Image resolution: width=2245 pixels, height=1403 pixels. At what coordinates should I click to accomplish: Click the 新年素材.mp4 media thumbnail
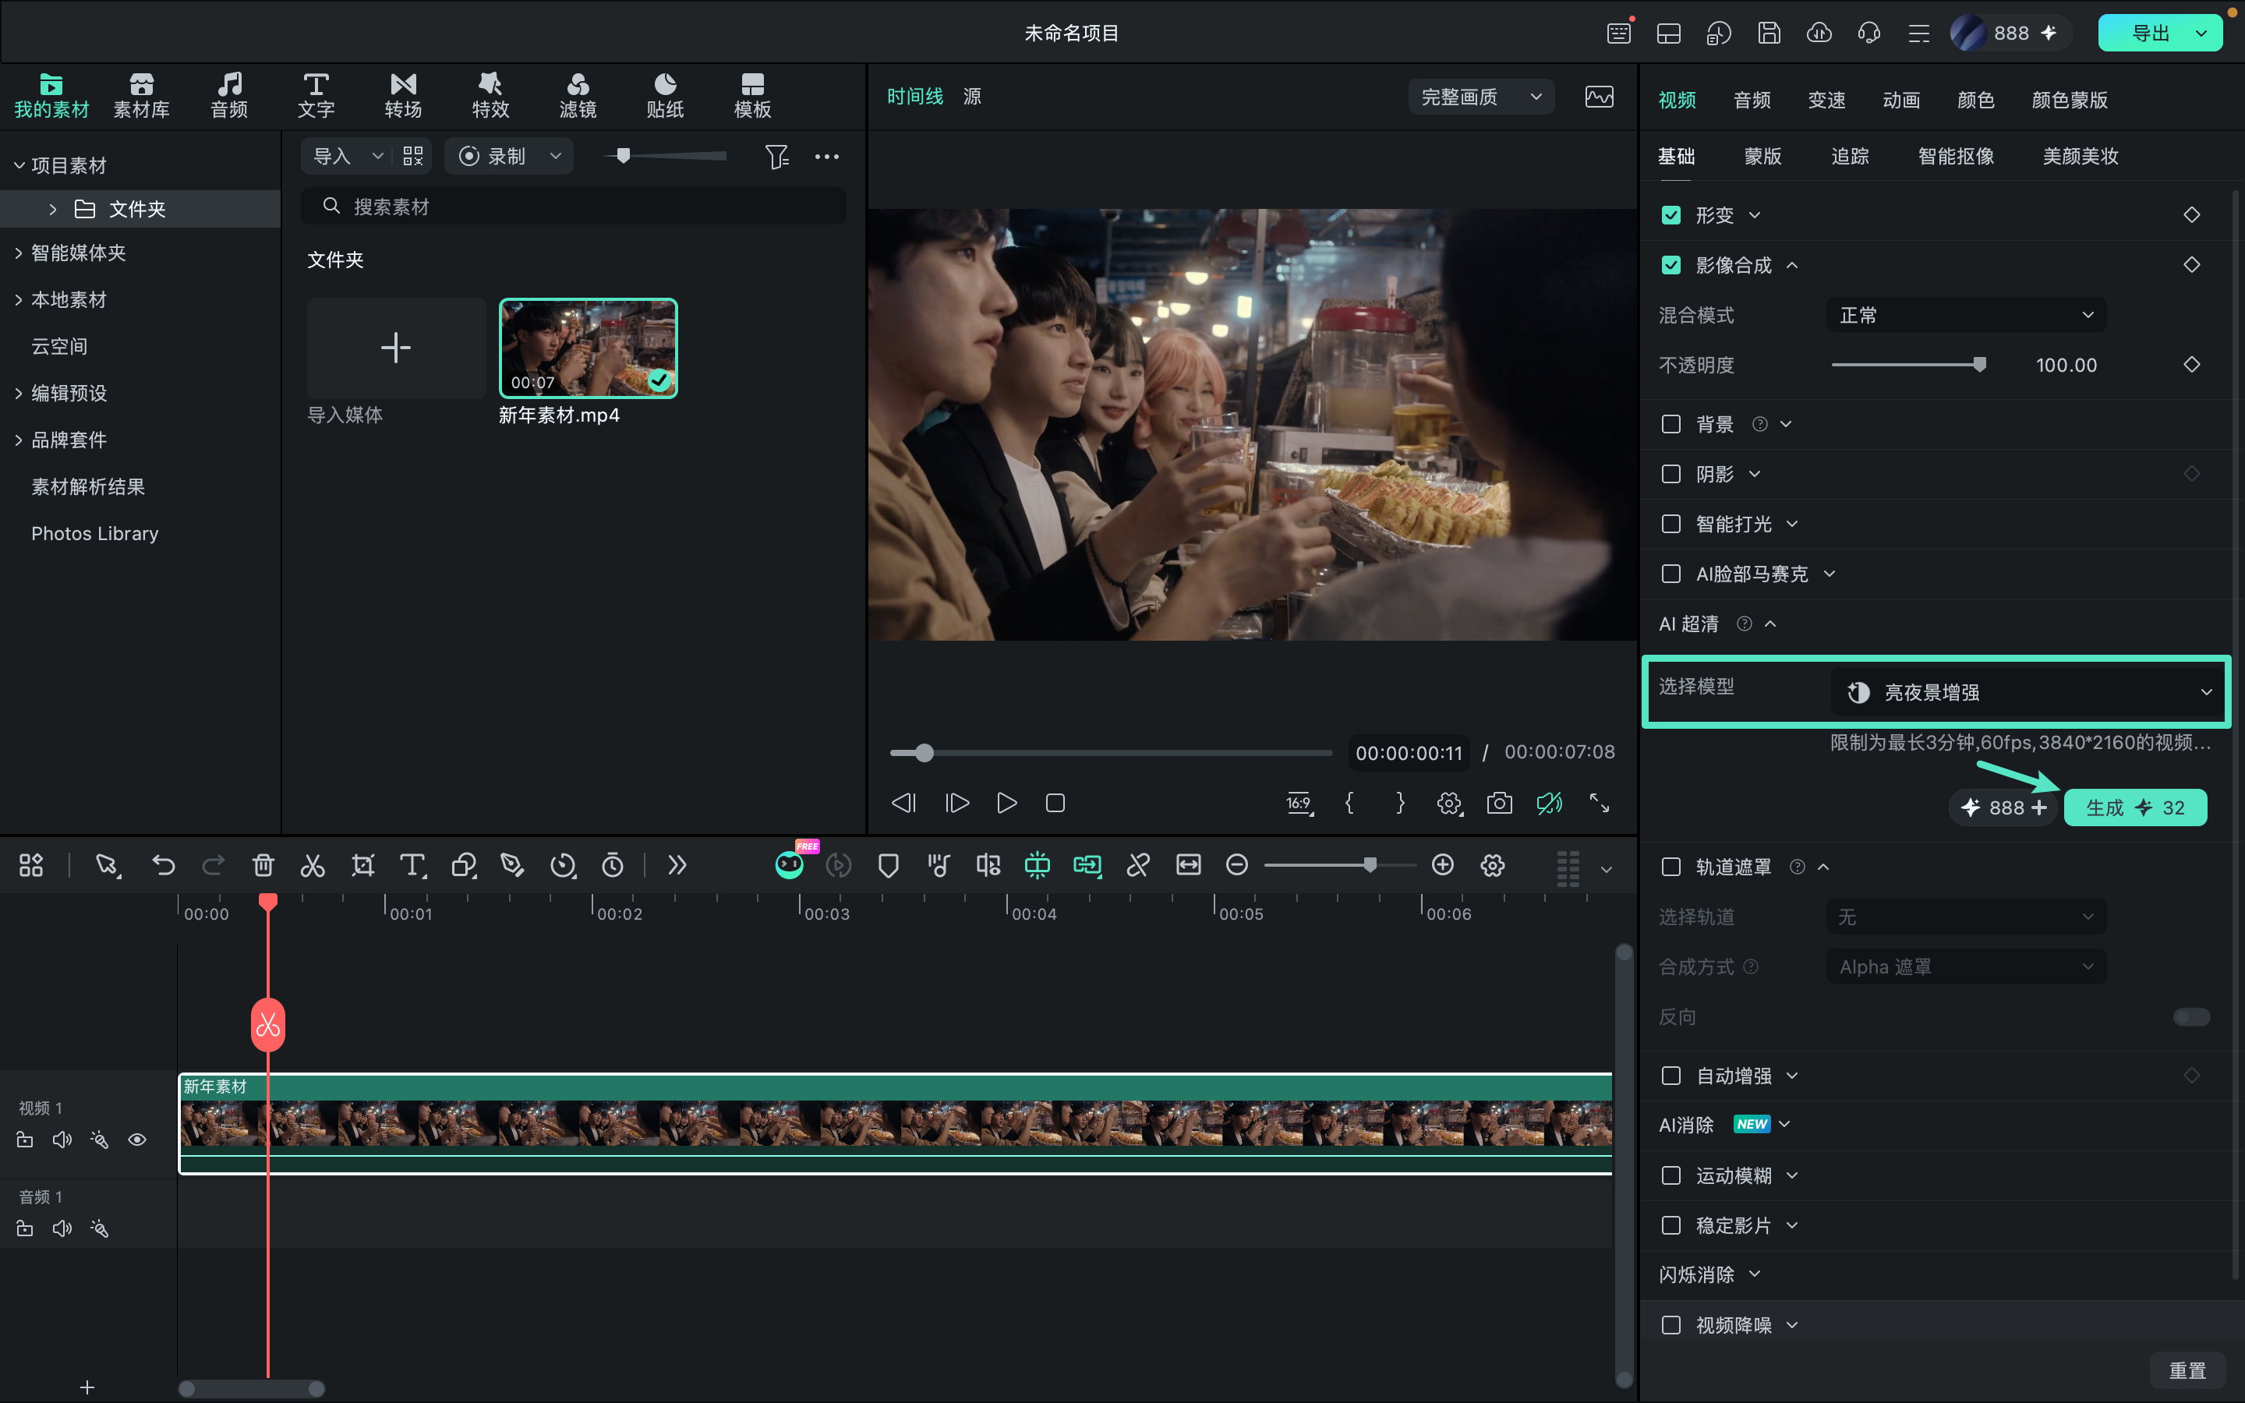click(x=589, y=348)
